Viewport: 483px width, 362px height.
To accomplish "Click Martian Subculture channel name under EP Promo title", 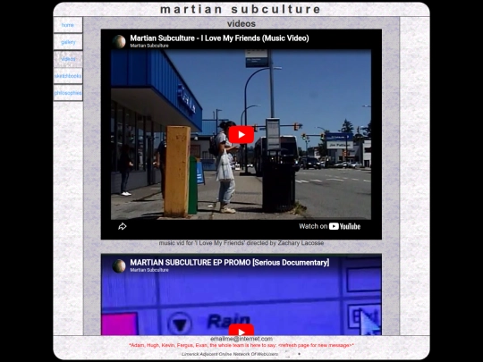I will tap(149, 270).
